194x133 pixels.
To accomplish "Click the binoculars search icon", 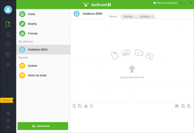I will (x=177, y=106).
